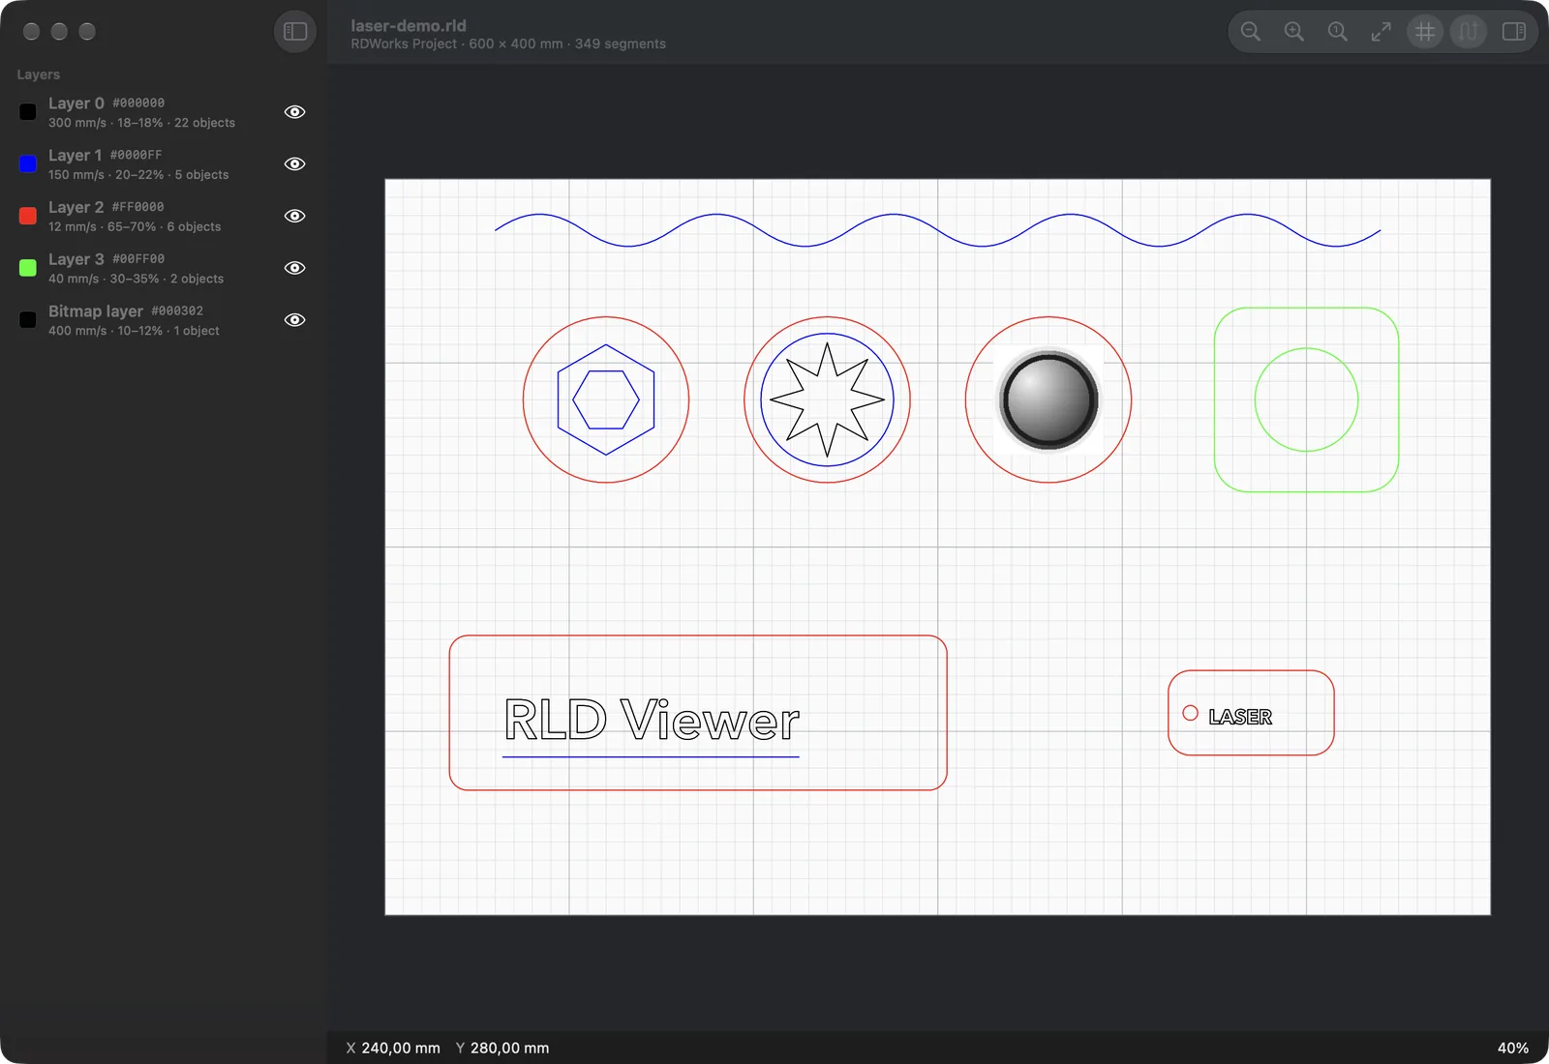Select the Bitmap layer row name
Viewport: 1549px width, 1064px height.
96,311
